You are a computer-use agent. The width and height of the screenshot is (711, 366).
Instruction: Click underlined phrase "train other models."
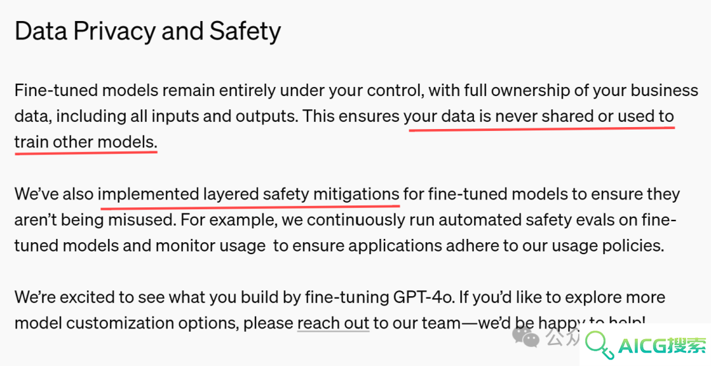click(86, 142)
